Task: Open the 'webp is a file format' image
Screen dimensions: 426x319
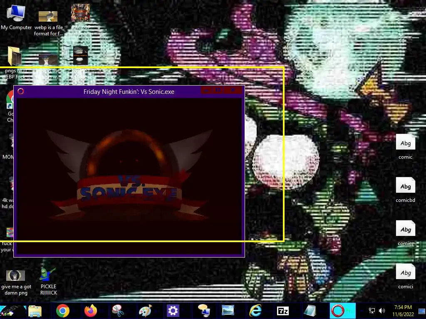Action: click(48, 23)
